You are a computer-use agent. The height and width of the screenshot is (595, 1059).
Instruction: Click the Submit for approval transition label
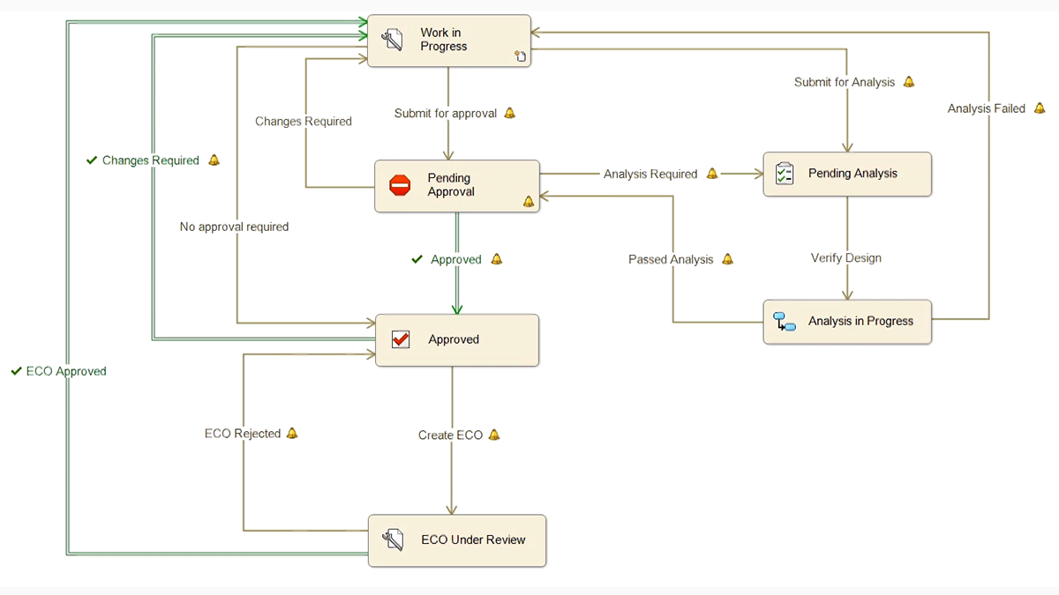(446, 113)
